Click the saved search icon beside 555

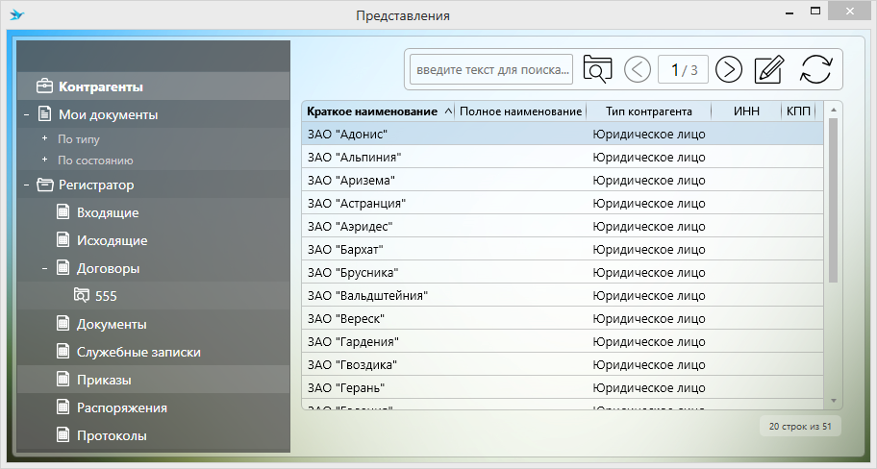pyautogui.click(x=81, y=296)
